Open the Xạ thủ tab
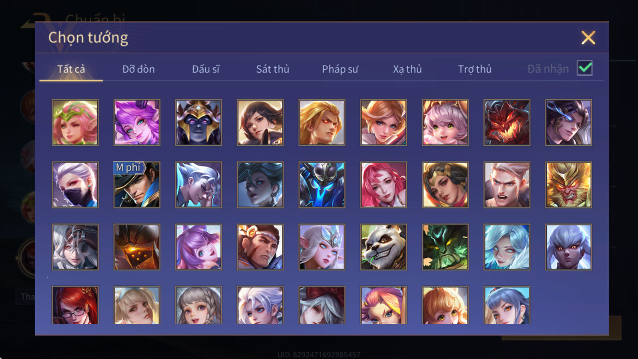638x359 pixels. point(407,69)
